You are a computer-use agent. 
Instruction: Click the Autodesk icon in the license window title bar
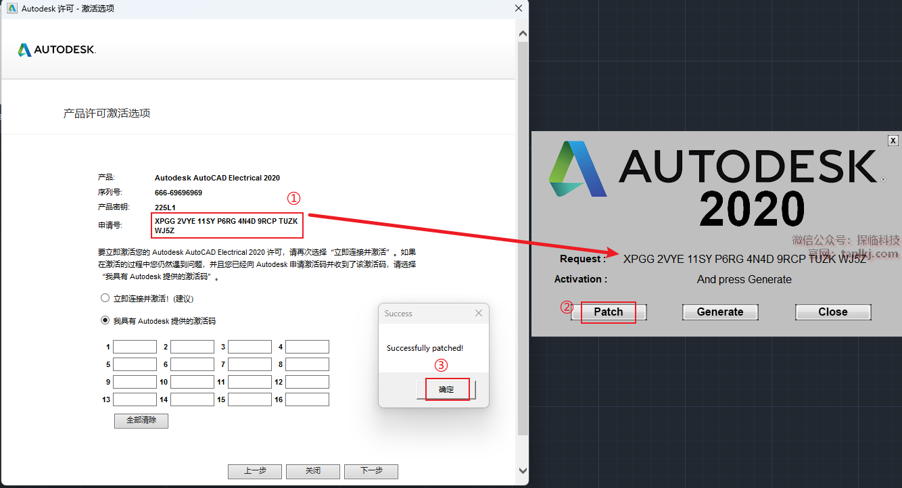point(11,8)
